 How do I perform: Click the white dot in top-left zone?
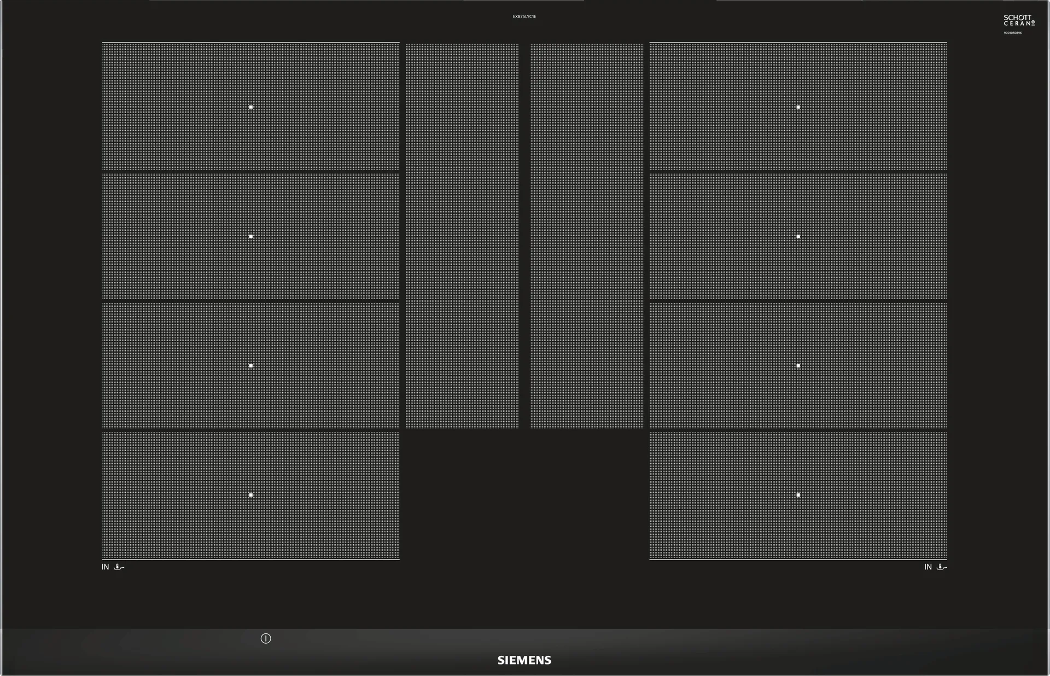click(x=250, y=107)
